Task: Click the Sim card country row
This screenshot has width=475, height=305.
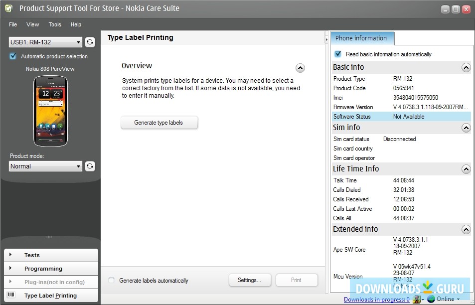Action: point(401,149)
